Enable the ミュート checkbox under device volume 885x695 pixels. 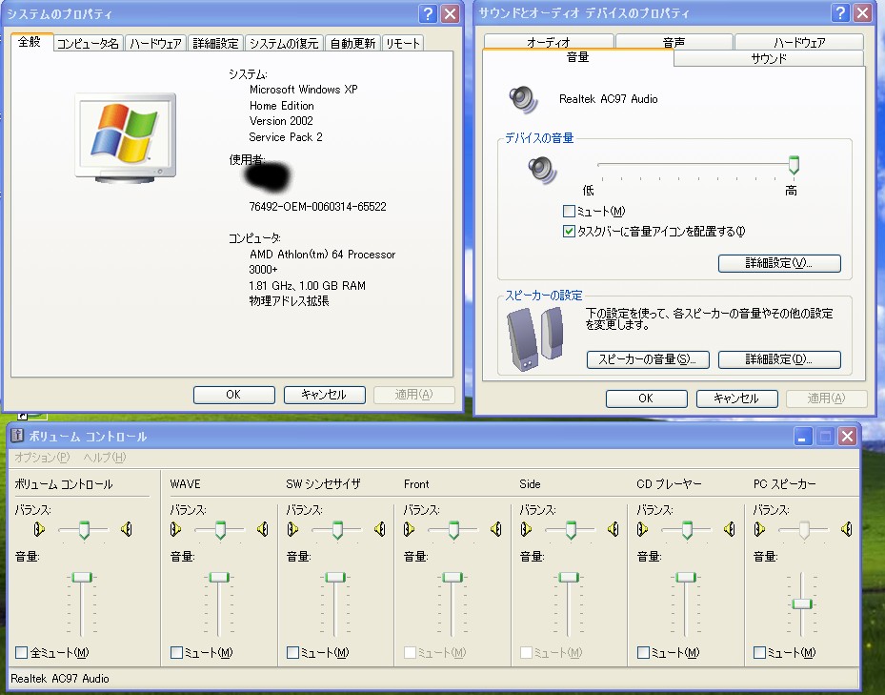pos(570,212)
